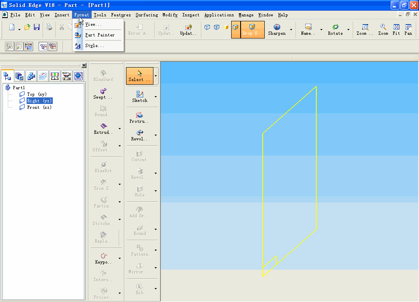The height and width of the screenshot is (302, 419).
Task: Choose Part Painter in Format menu
Action: pos(98,35)
